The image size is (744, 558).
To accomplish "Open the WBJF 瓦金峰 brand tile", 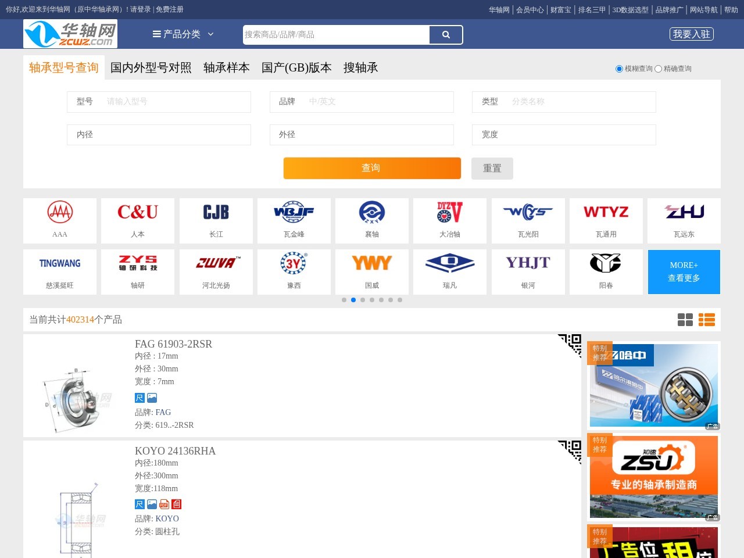I will [x=294, y=221].
